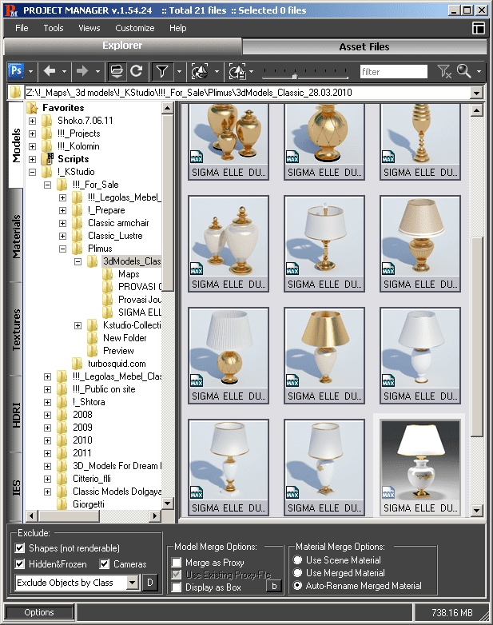Toggle Shapes (not renderable) checkbox
493x625 pixels.
[19, 547]
